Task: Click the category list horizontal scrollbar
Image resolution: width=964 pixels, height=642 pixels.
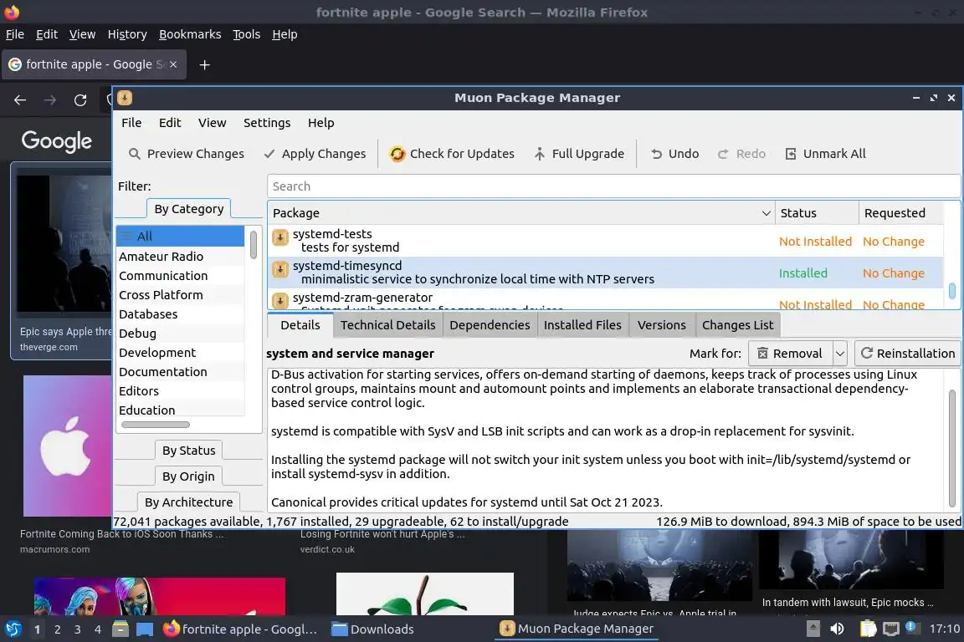Action: pyautogui.click(x=156, y=425)
